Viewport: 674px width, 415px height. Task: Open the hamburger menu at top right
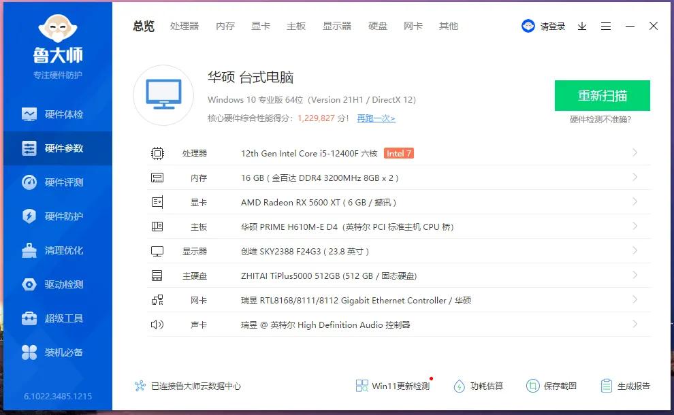(606, 26)
